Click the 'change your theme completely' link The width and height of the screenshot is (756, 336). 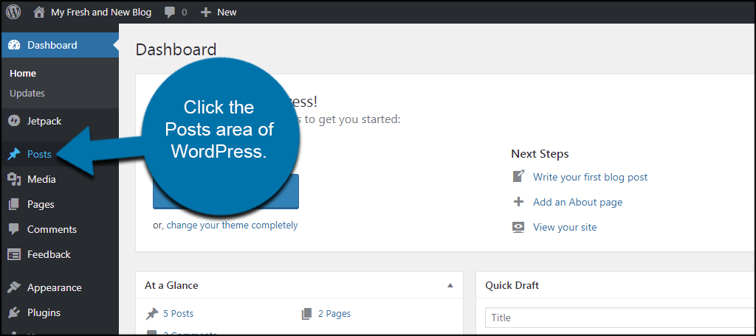coord(233,225)
